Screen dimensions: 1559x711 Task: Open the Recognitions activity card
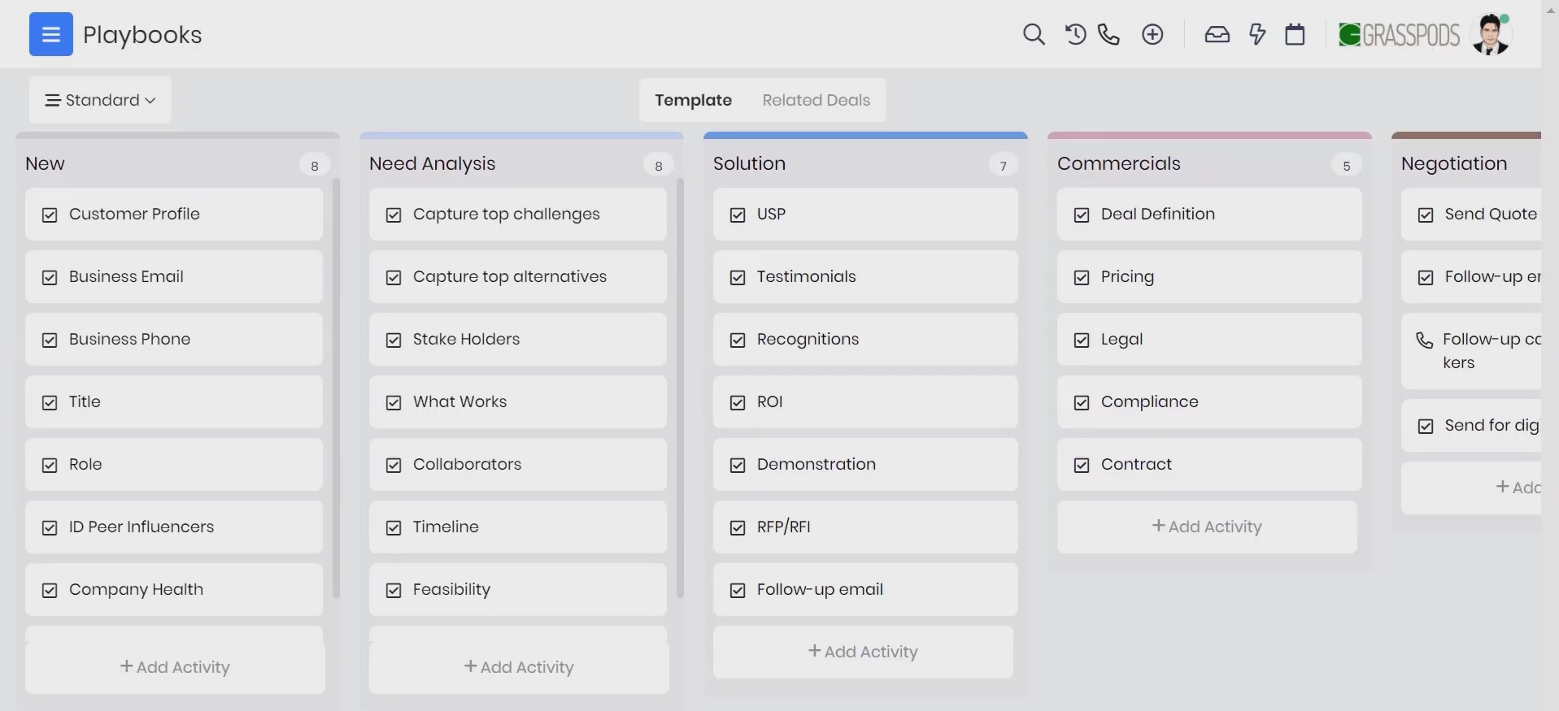point(865,340)
